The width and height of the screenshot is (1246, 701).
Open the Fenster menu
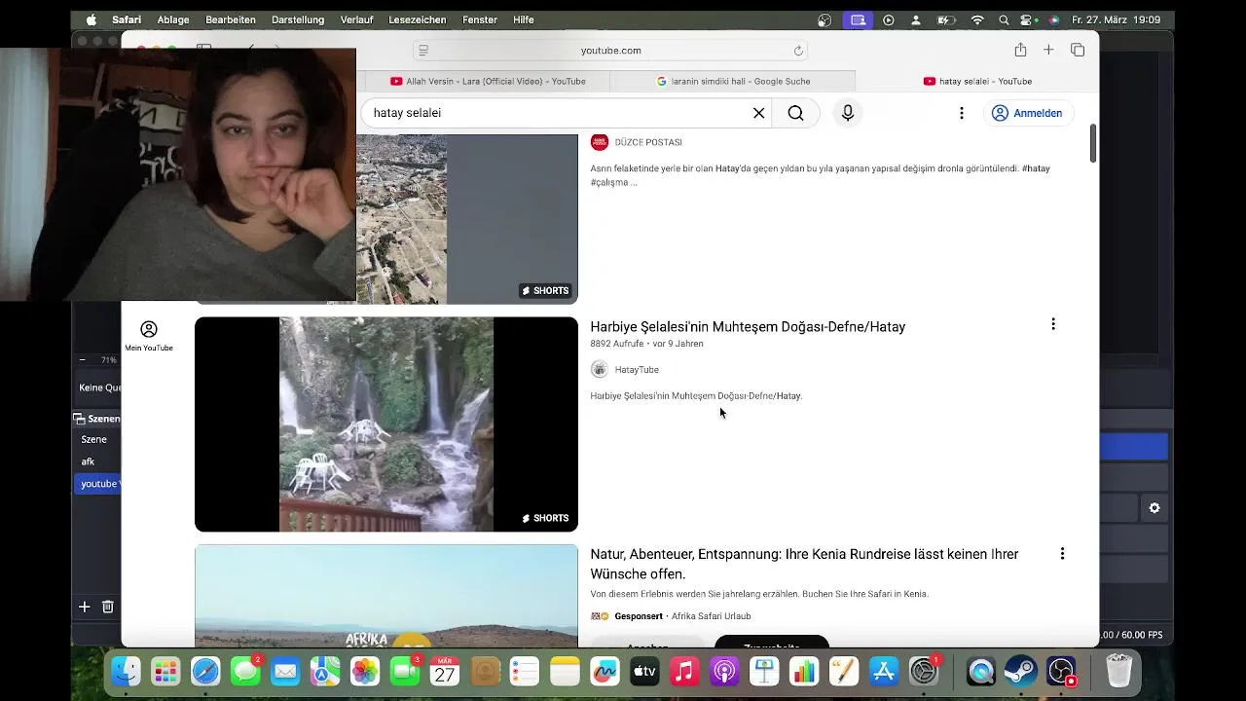point(480,19)
